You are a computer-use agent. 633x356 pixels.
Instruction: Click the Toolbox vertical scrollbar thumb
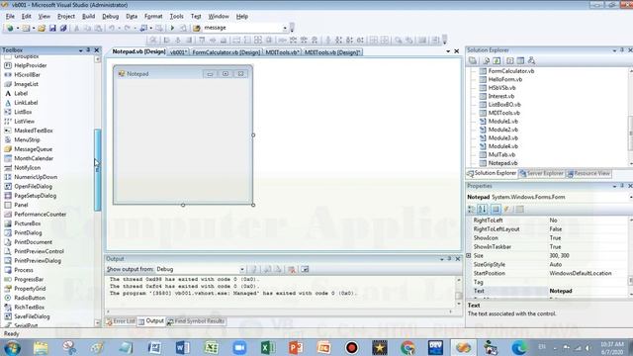coord(97,169)
